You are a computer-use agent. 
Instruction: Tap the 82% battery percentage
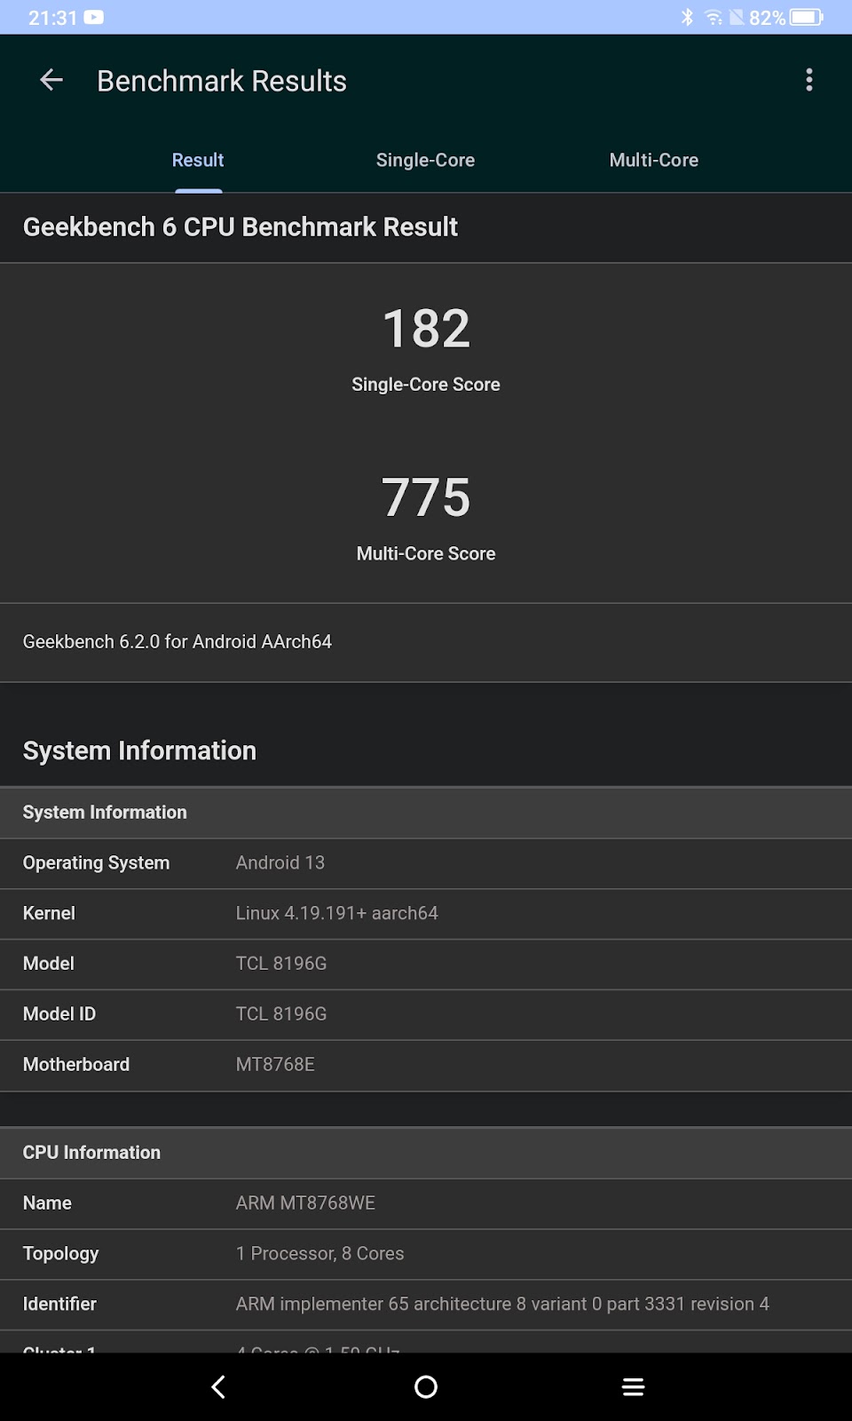[767, 17]
